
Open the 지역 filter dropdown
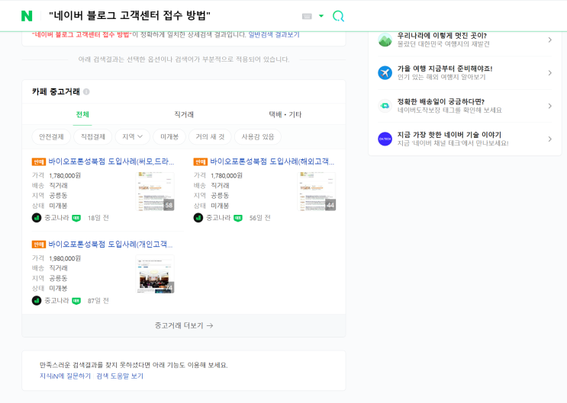click(x=132, y=137)
